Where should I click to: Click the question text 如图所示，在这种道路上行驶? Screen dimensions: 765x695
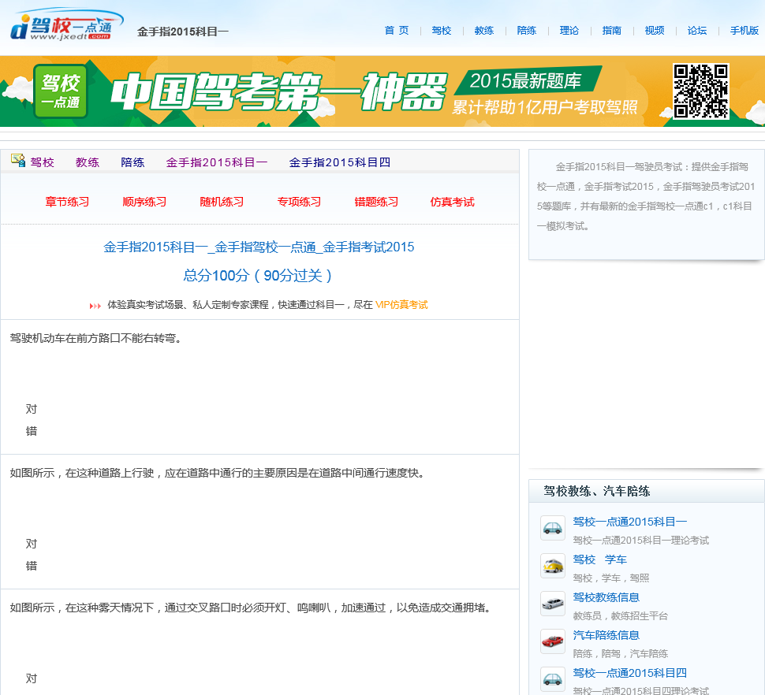pos(218,473)
